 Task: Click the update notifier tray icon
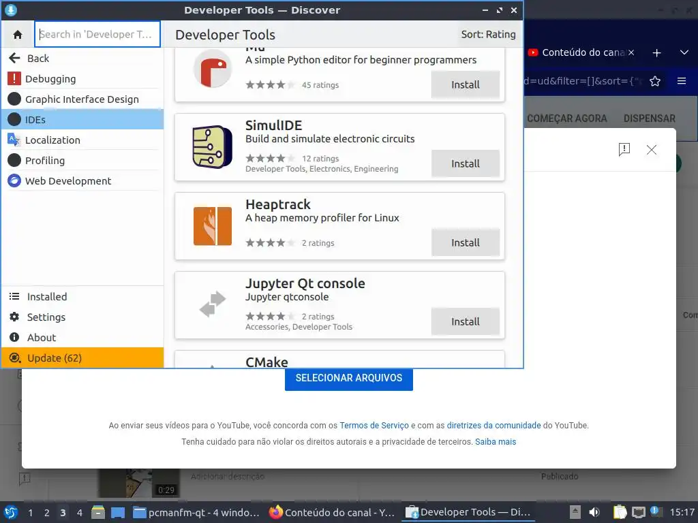(x=656, y=511)
